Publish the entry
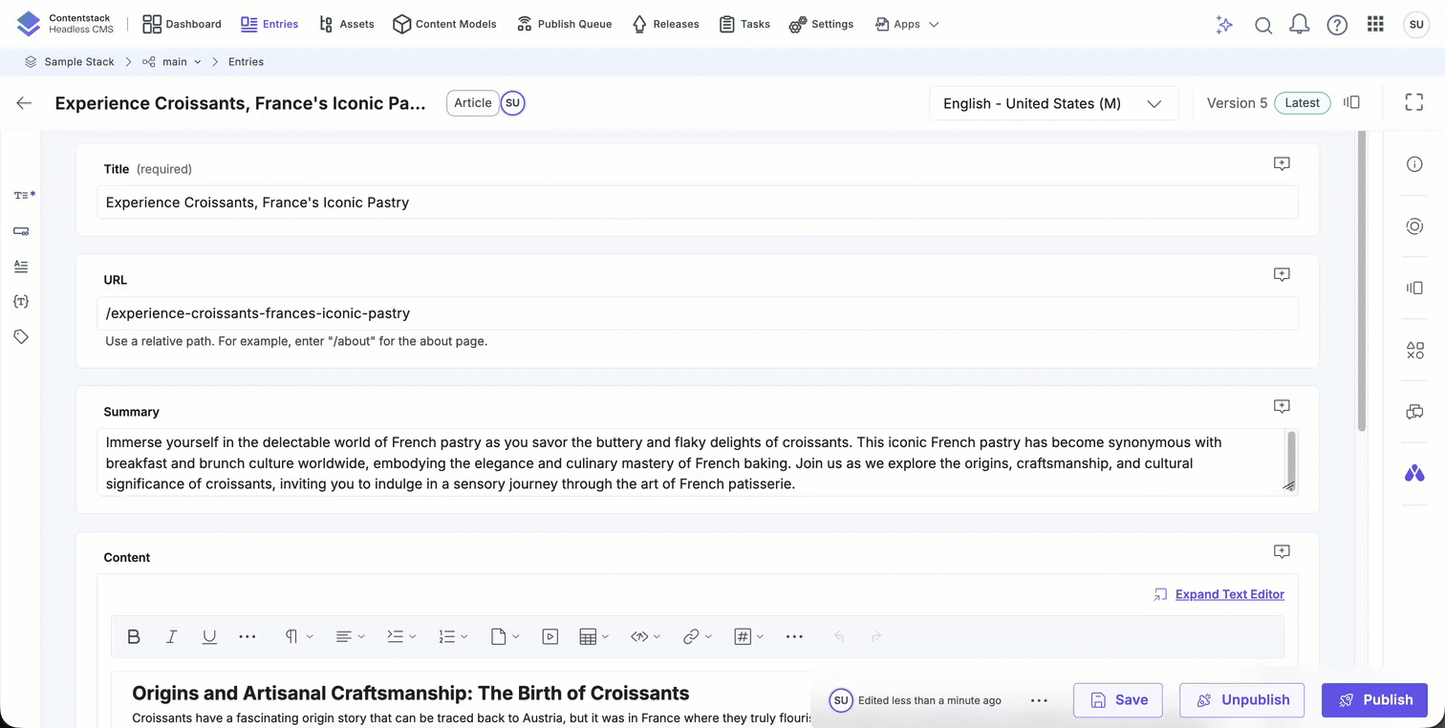The height and width of the screenshot is (728, 1445). [x=1374, y=700]
